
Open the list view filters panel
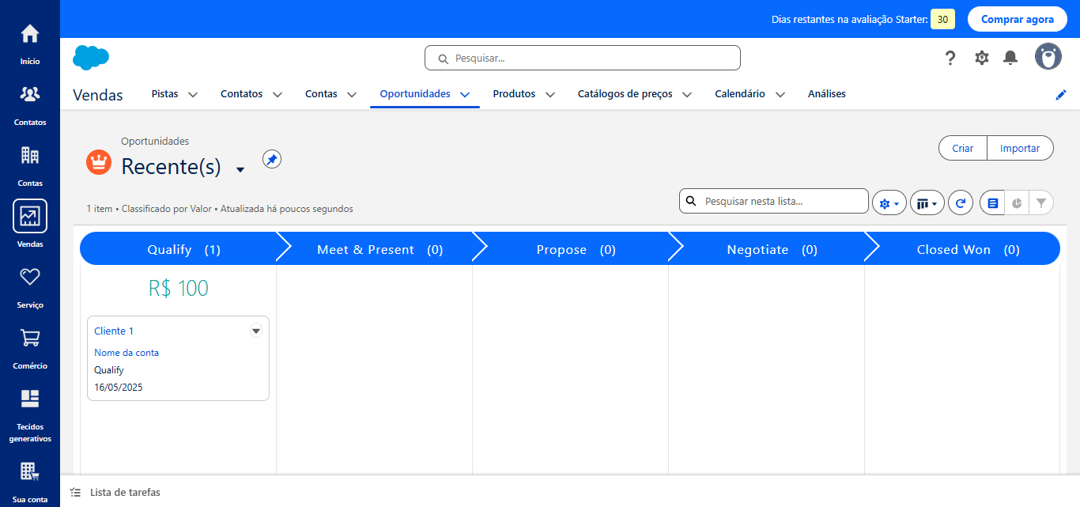pos(1041,202)
